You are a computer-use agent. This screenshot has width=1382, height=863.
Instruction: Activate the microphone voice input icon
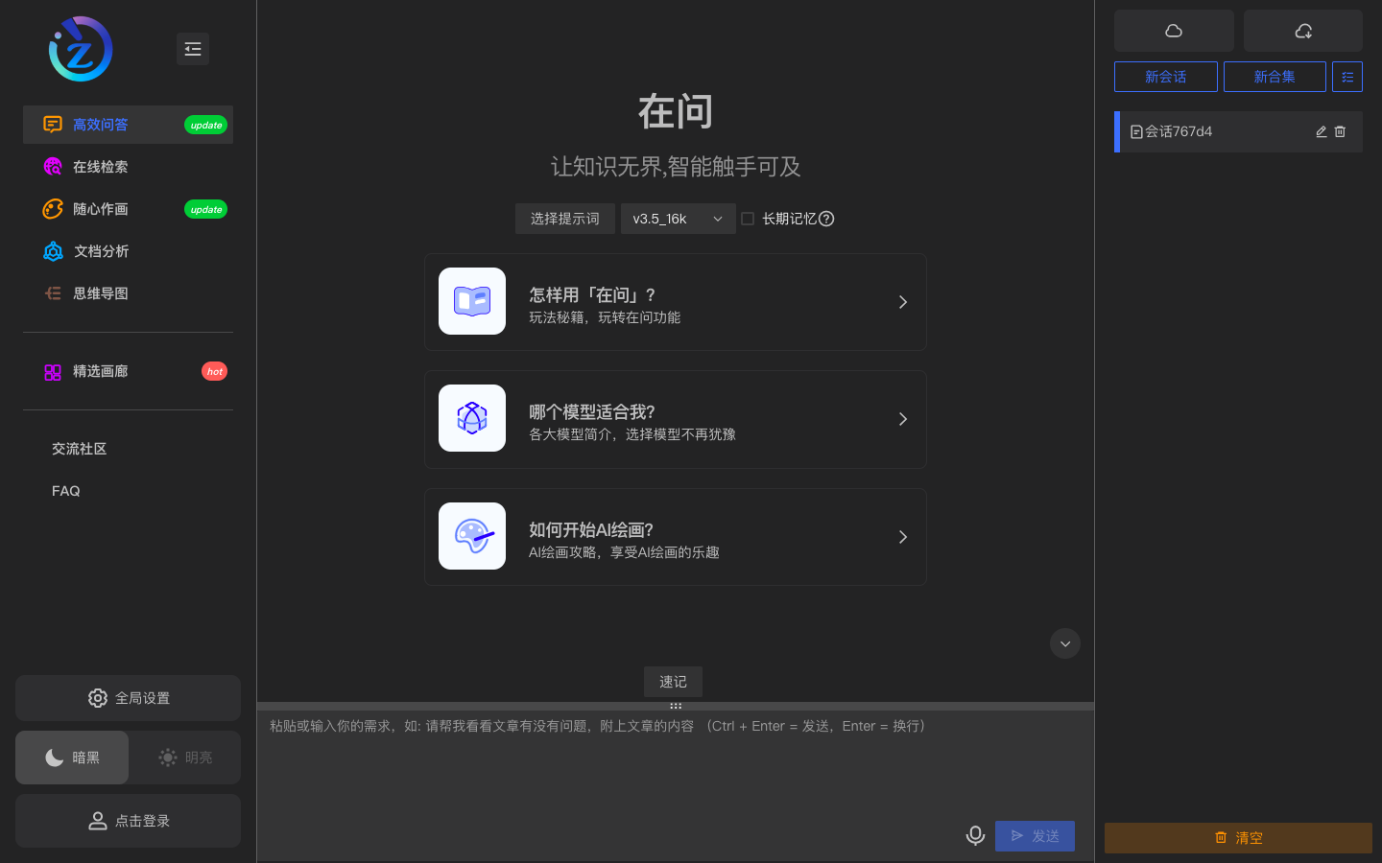click(975, 835)
